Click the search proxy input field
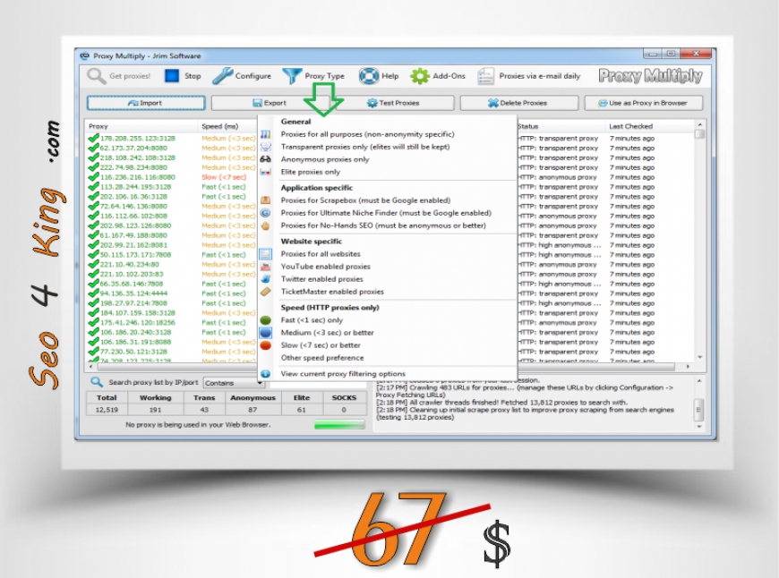The height and width of the screenshot is (578, 779). pos(319,383)
